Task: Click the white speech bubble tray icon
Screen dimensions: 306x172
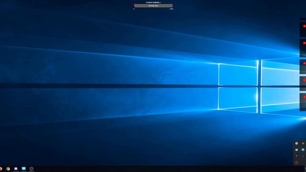Action: [296, 150]
